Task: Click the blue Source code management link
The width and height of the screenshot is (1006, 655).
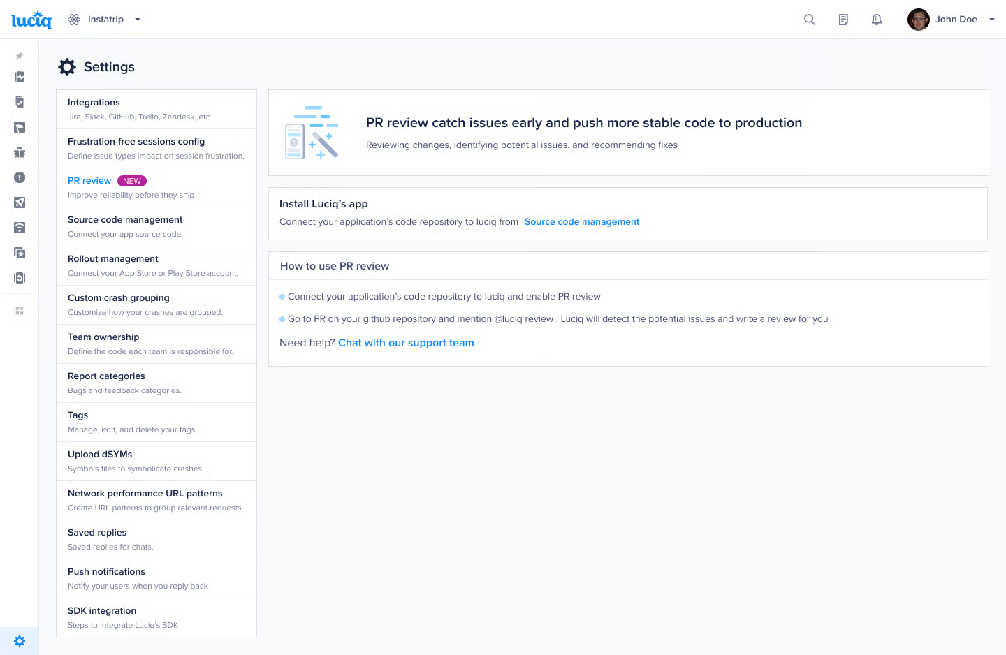Action: 581,222
